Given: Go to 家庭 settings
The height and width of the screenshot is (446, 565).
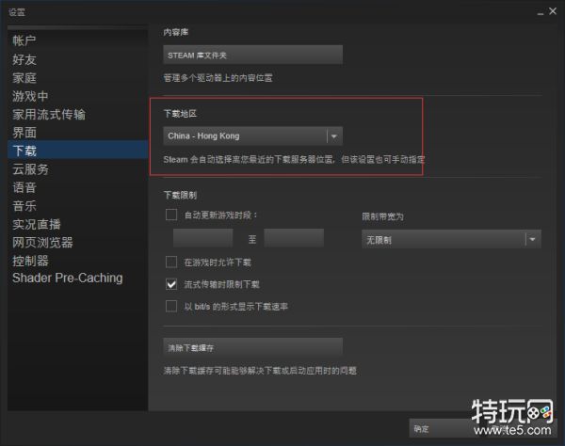Looking at the screenshot, I should 24,78.
